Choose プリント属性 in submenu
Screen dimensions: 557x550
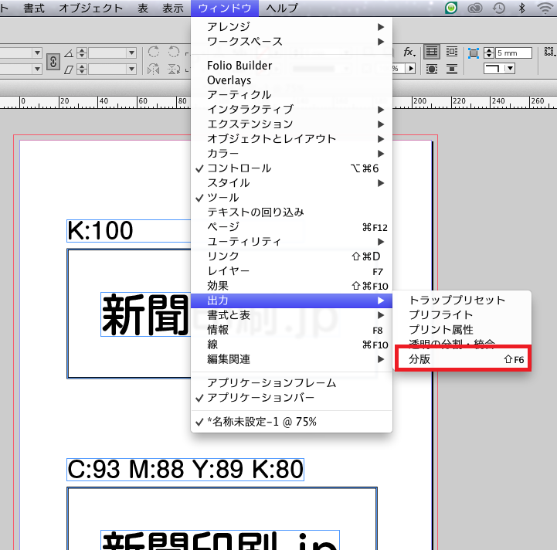[x=462, y=330]
